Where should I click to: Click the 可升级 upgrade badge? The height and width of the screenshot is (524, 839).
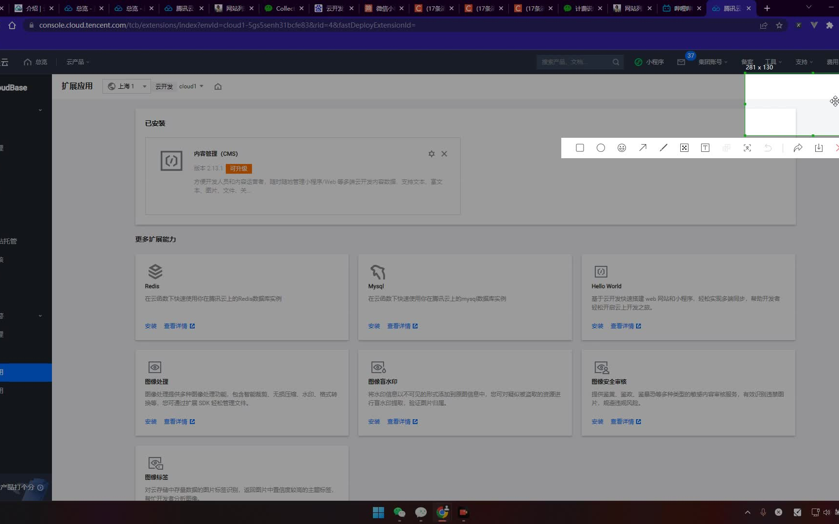238,169
